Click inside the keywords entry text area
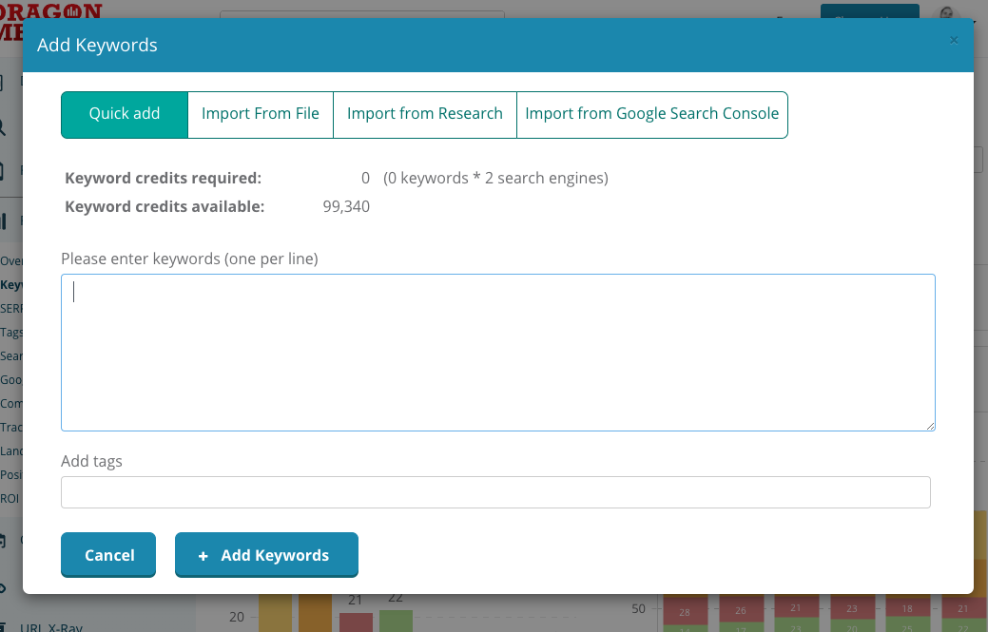 click(497, 352)
